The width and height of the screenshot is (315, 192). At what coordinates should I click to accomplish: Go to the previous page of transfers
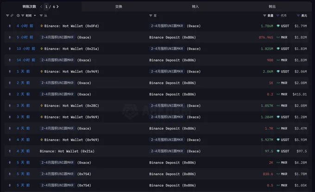pyautogui.click(x=41, y=6)
